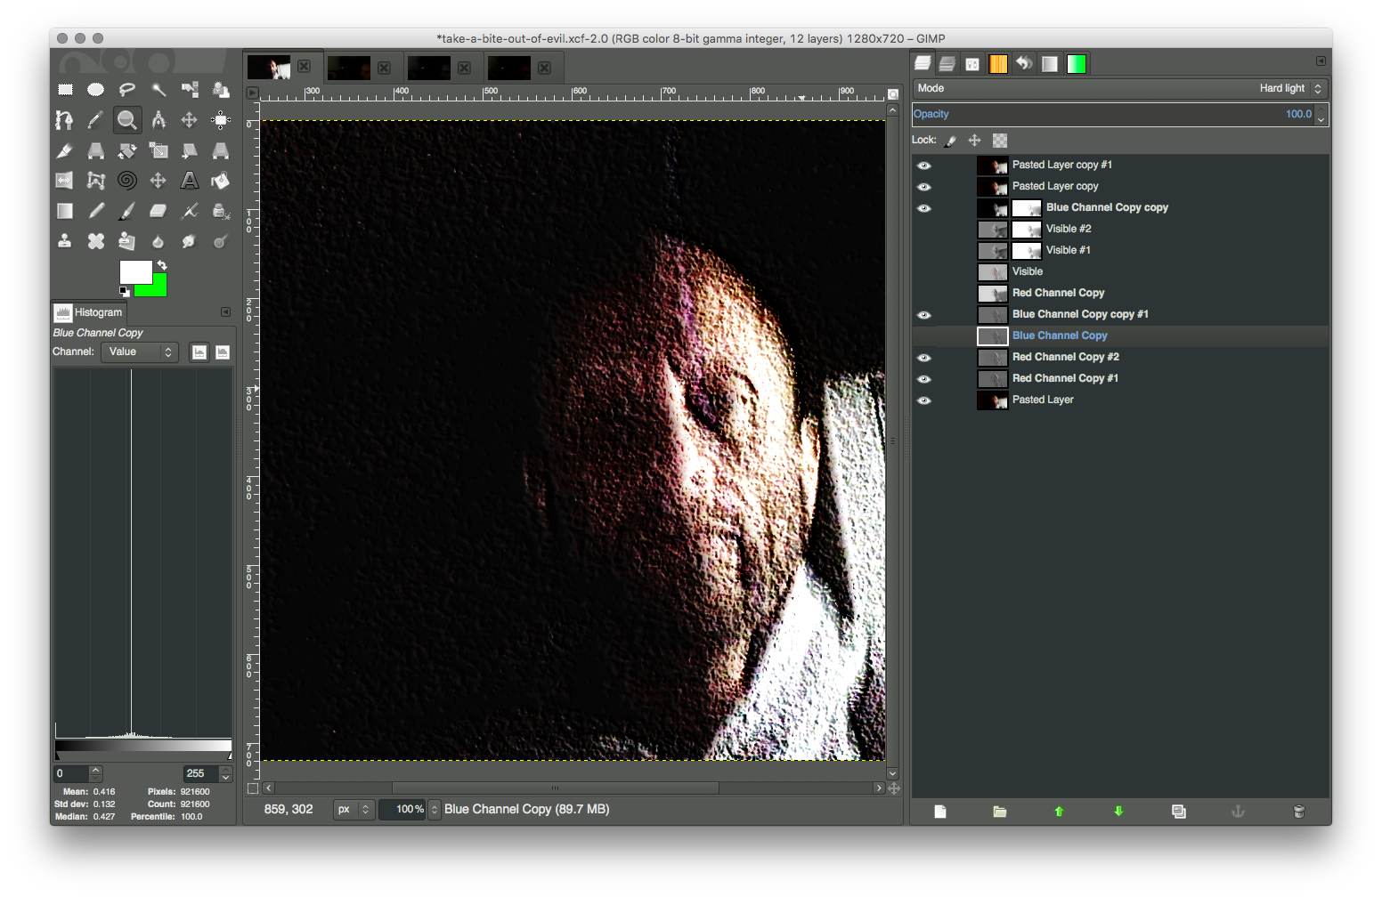Select the Color Picker eyedropper tool
The height and width of the screenshot is (897, 1382).
[x=96, y=120]
